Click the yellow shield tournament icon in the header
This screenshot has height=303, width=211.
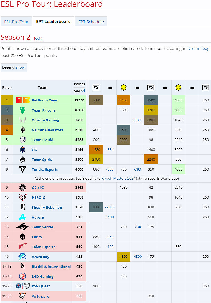pos(124,87)
